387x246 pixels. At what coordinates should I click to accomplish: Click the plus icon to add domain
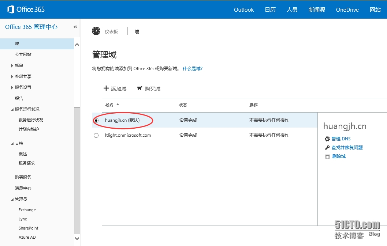tap(106, 88)
